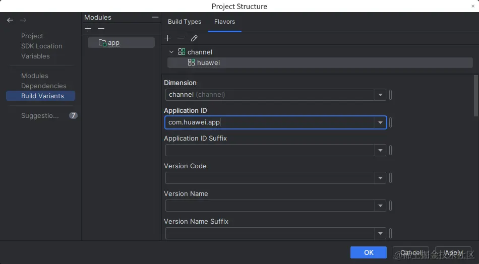Switch to the Build Types tab

(x=185, y=22)
